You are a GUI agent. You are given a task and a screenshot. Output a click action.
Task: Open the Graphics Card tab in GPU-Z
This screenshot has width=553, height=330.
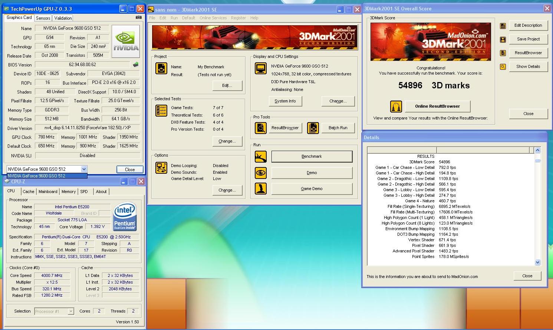pyautogui.click(x=19, y=17)
